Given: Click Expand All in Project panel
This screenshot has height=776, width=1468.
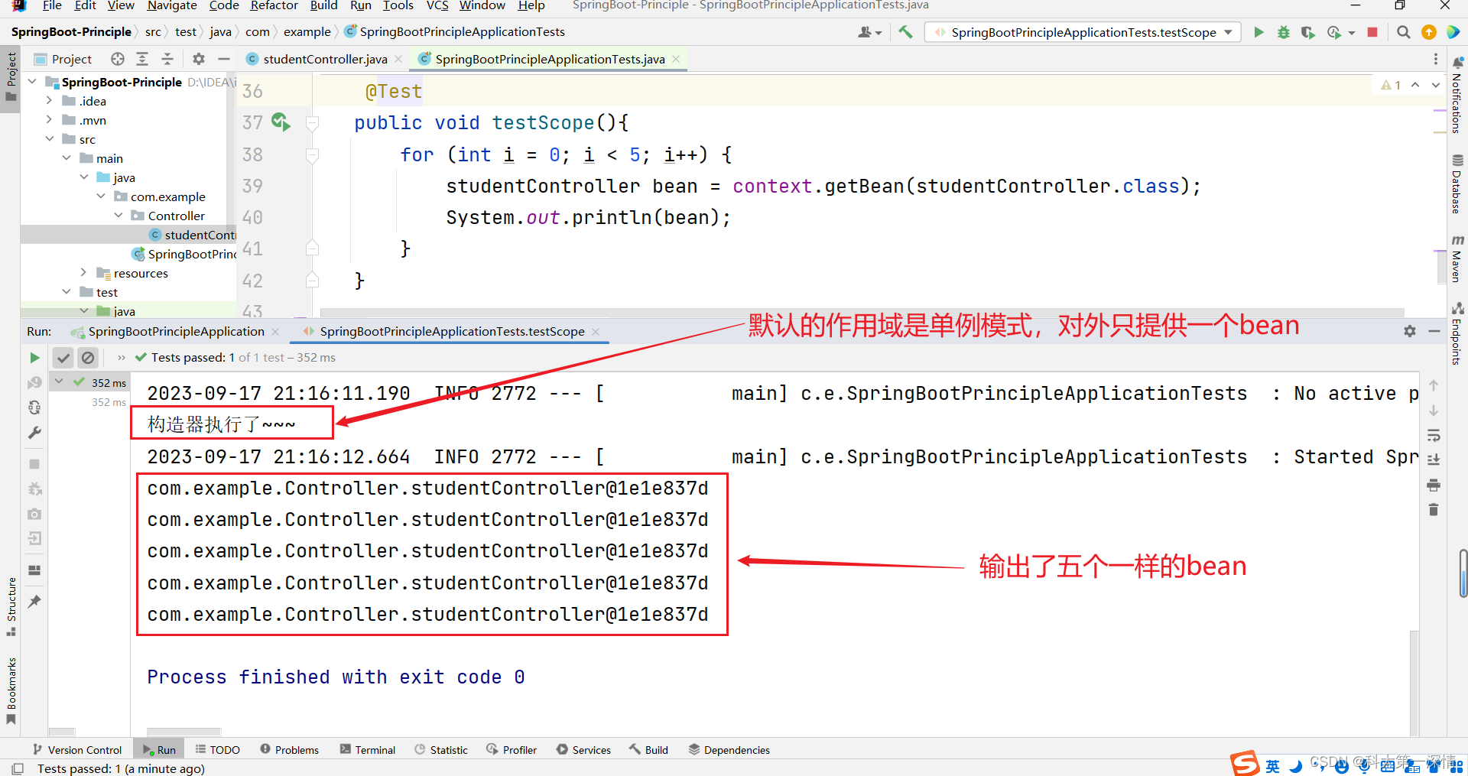Looking at the screenshot, I should (x=142, y=59).
